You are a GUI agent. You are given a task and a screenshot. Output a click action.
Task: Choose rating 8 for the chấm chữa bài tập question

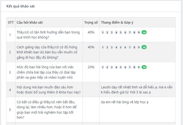tap(134, 67)
